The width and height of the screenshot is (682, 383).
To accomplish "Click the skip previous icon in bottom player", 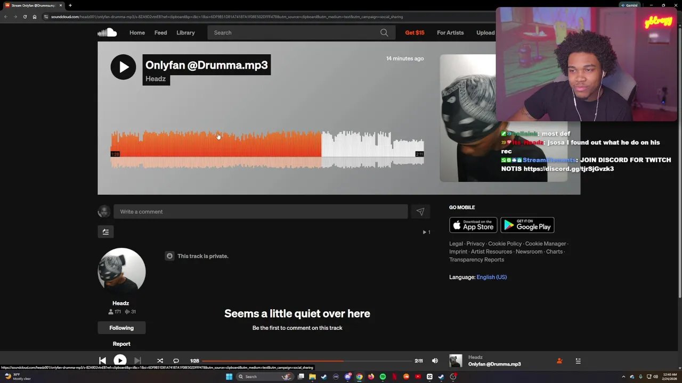I will point(102,361).
